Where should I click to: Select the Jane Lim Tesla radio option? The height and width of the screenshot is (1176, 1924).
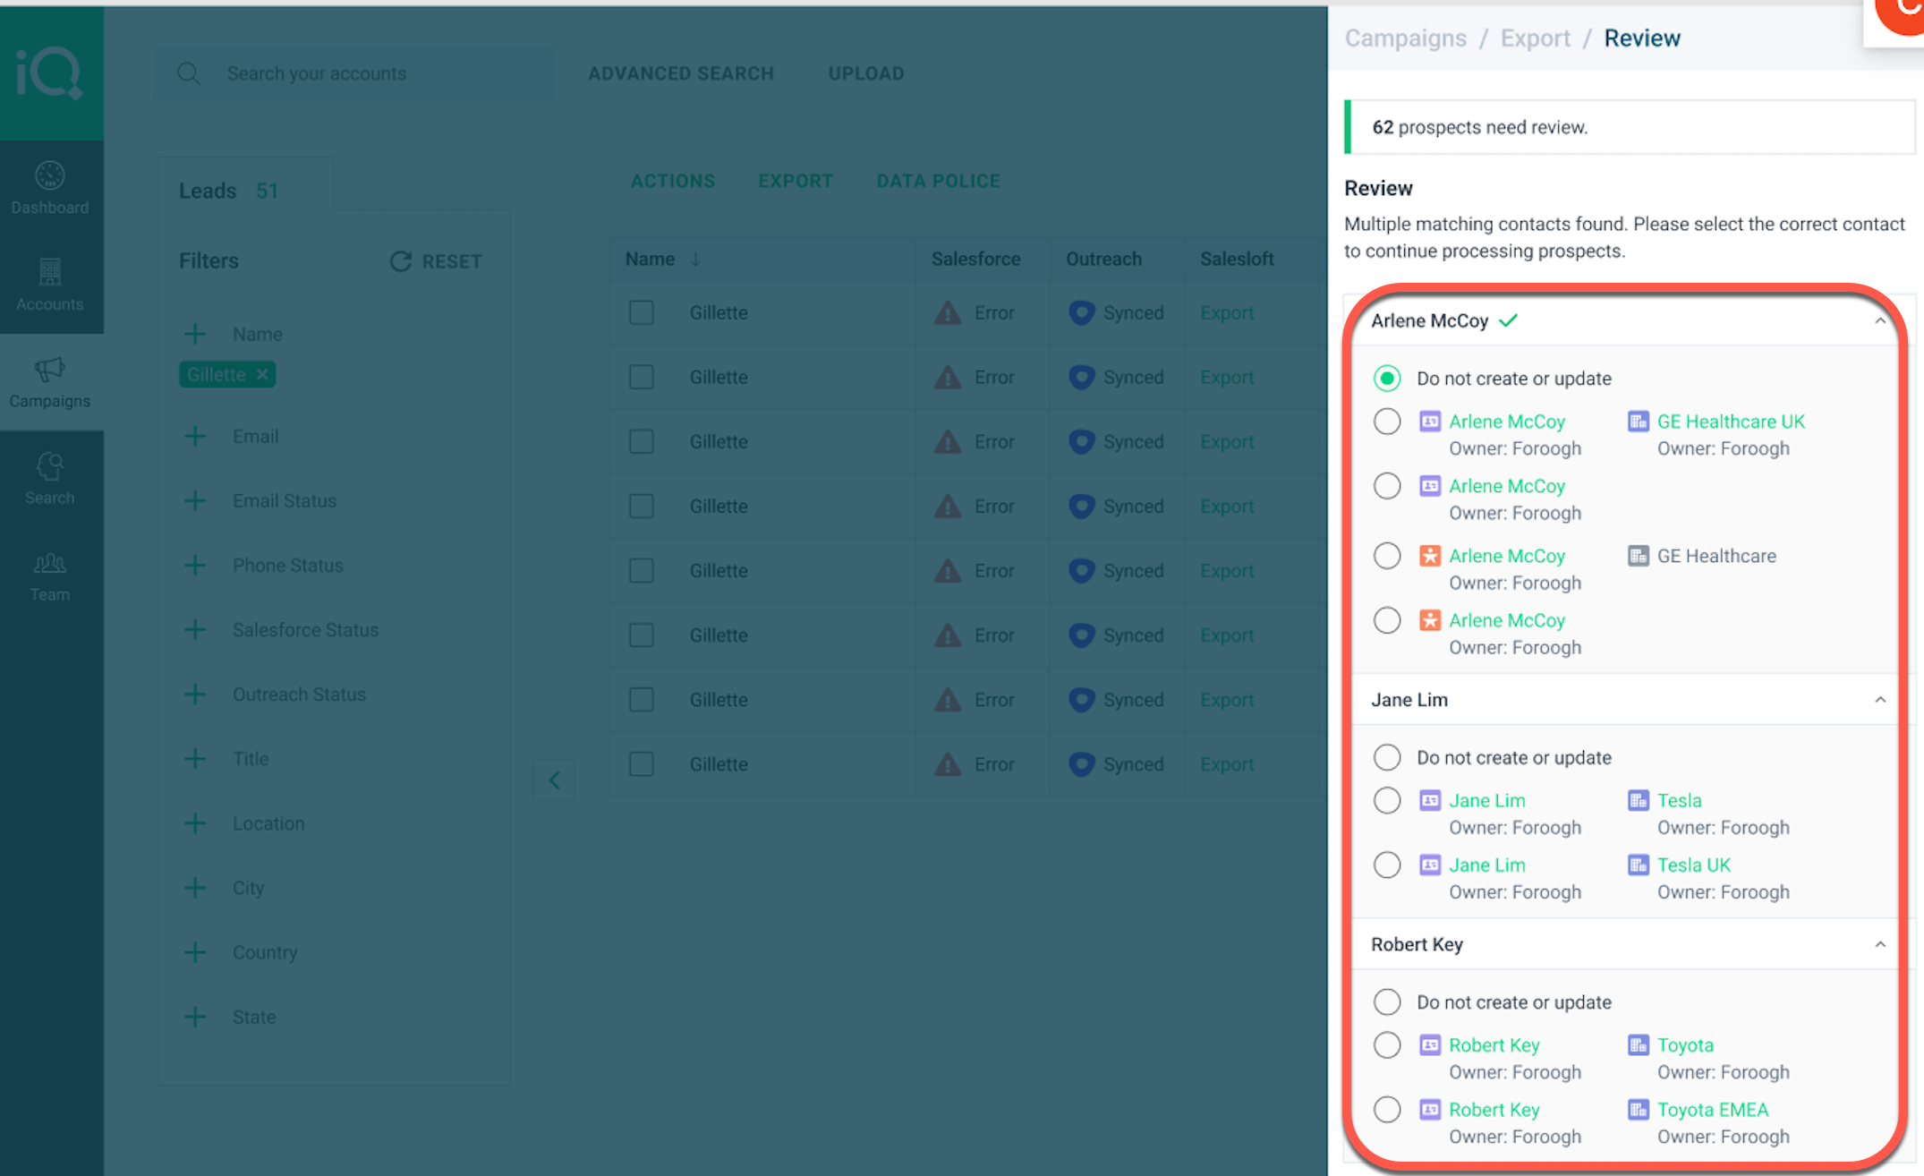click(1387, 800)
